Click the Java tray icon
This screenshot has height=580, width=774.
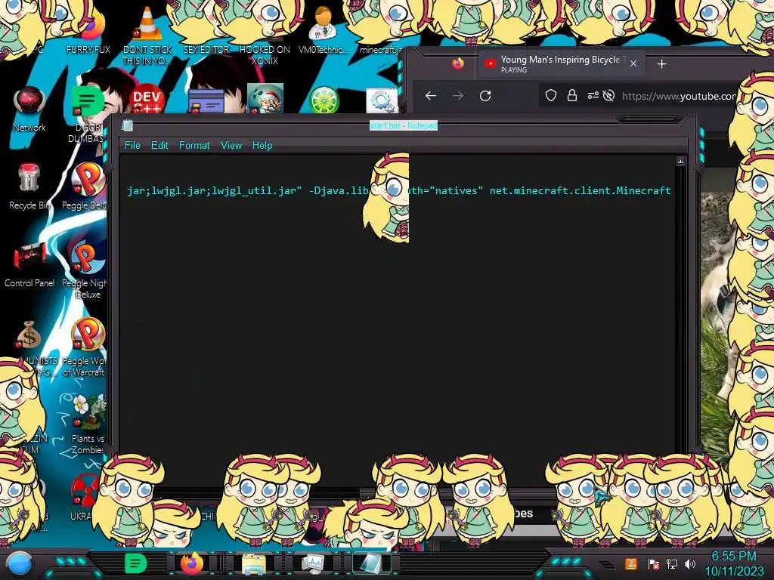pyautogui.click(x=630, y=563)
